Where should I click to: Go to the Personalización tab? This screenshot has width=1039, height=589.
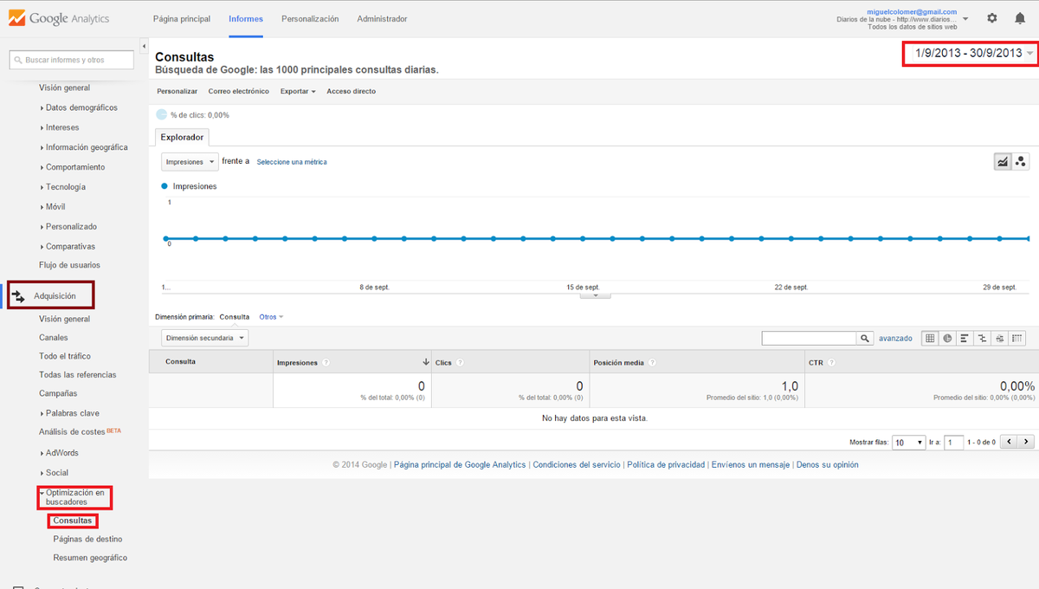click(310, 18)
